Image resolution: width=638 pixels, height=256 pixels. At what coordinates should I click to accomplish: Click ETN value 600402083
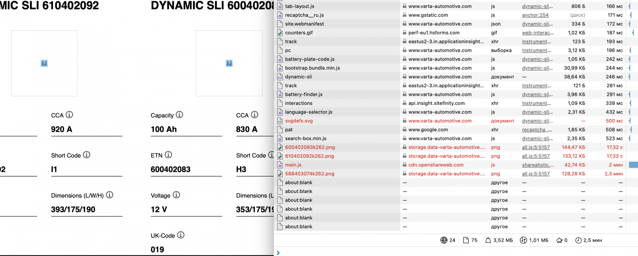coord(171,169)
